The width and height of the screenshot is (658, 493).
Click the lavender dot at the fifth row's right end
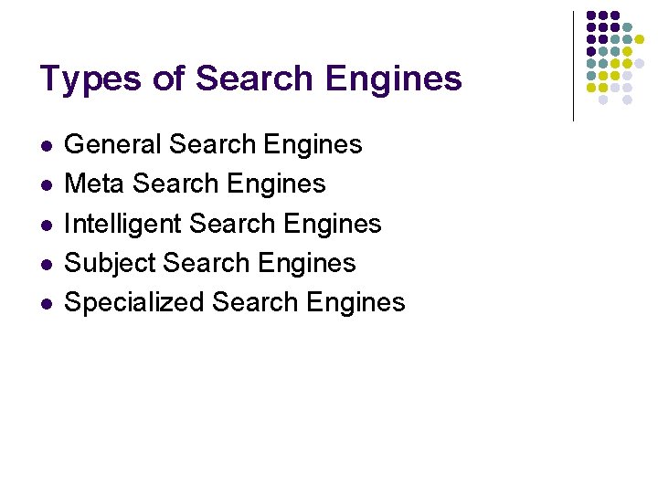pos(639,63)
